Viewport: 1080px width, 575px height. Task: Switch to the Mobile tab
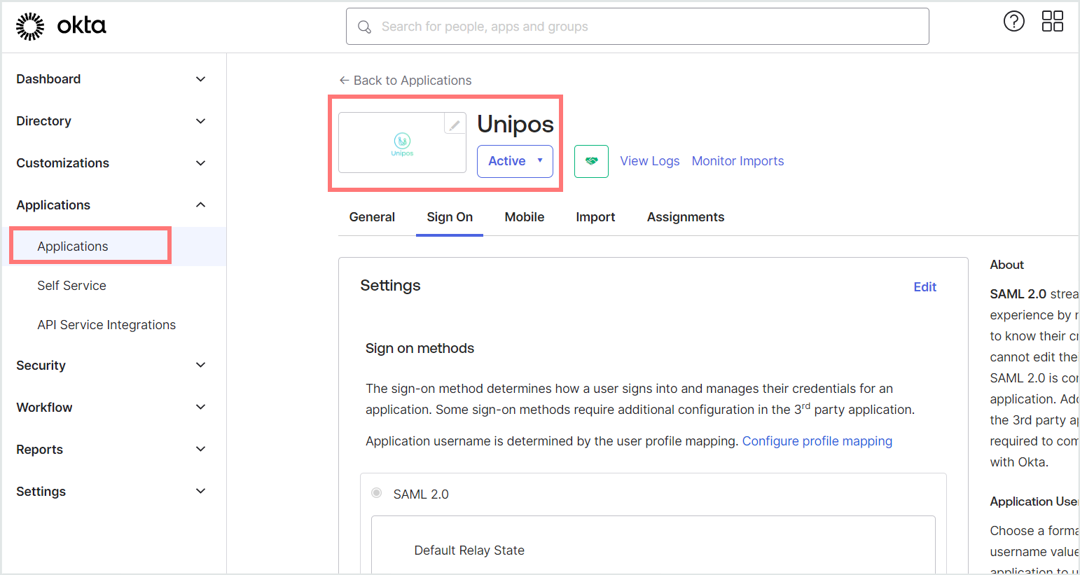[525, 217]
